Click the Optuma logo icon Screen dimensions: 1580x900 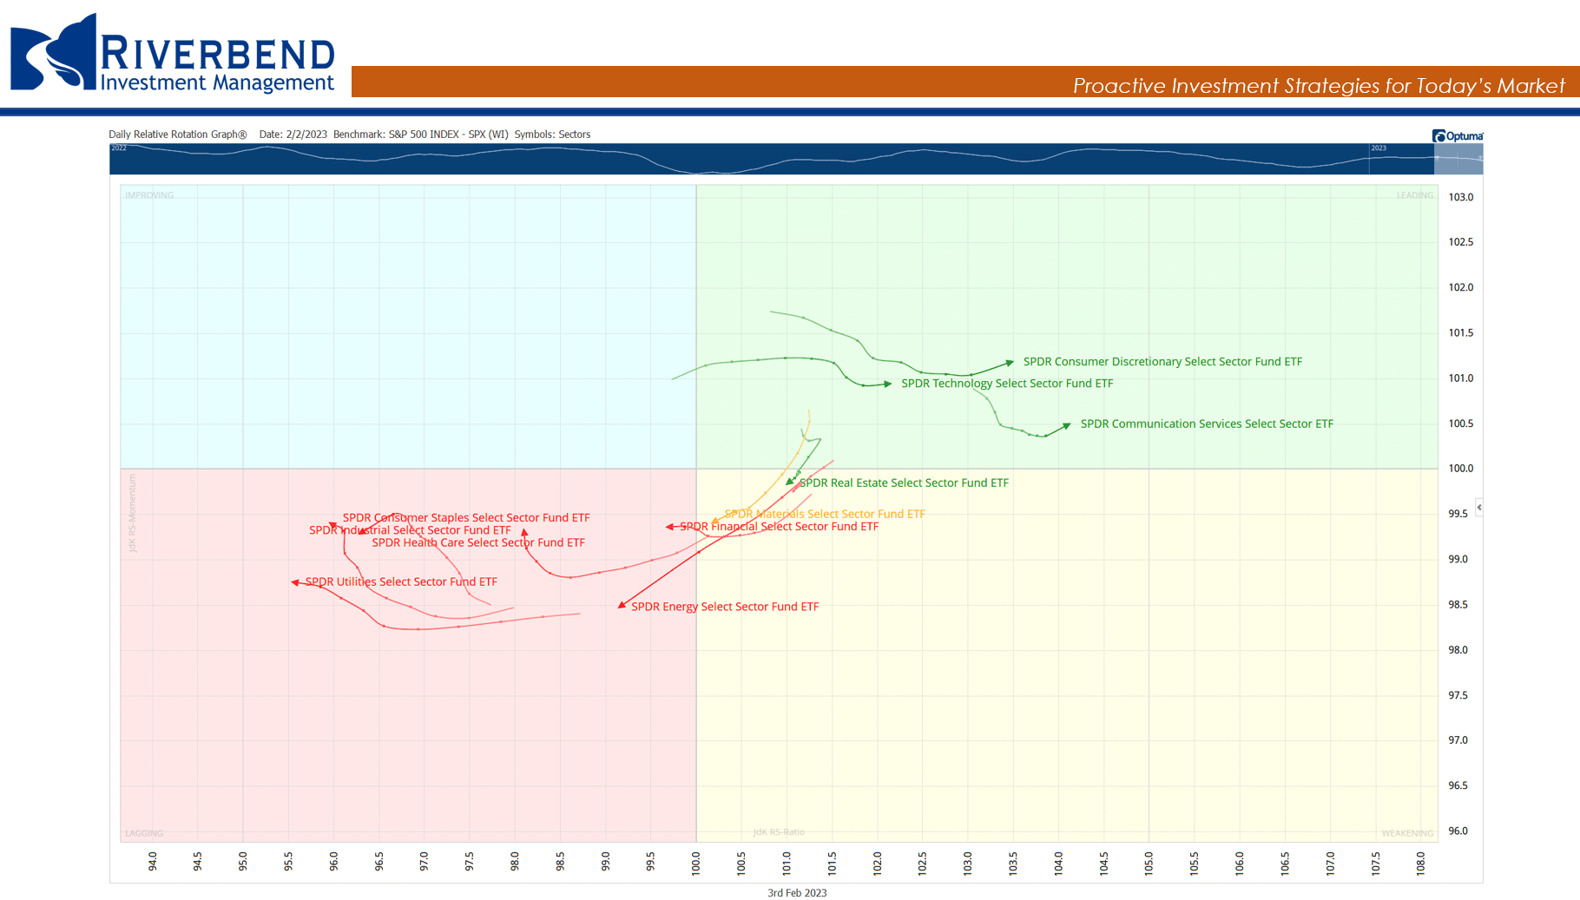[x=1438, y=135]
